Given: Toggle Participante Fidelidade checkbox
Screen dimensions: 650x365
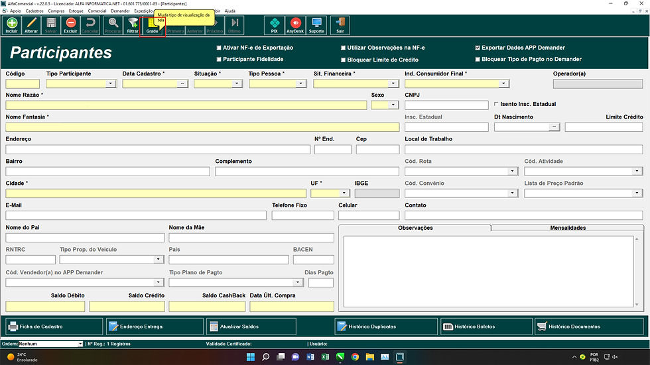Looking at the screenshot, I should (219, 59).
